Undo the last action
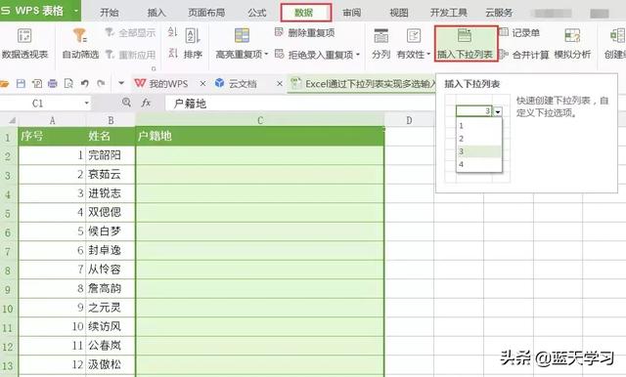Viewport: 626px width, 377px height. (85, 83)
